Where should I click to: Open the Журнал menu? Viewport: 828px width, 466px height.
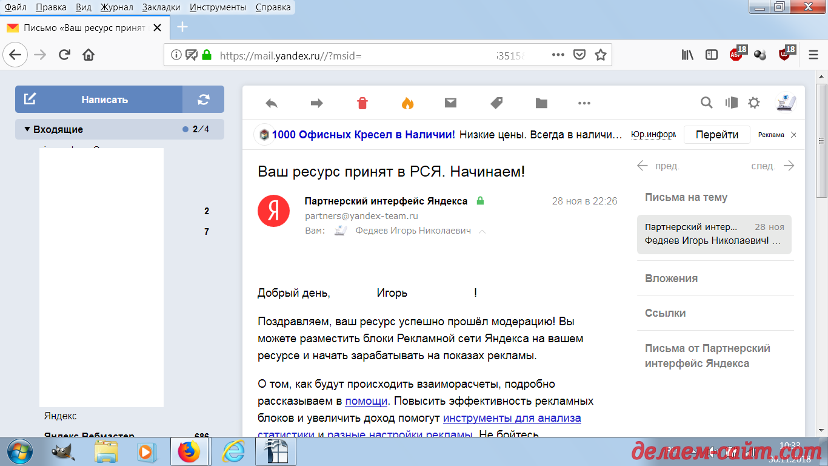[x=117, y=7]
